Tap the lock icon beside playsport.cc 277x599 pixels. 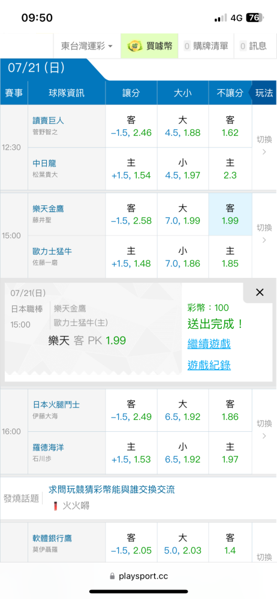coord(112,576)
